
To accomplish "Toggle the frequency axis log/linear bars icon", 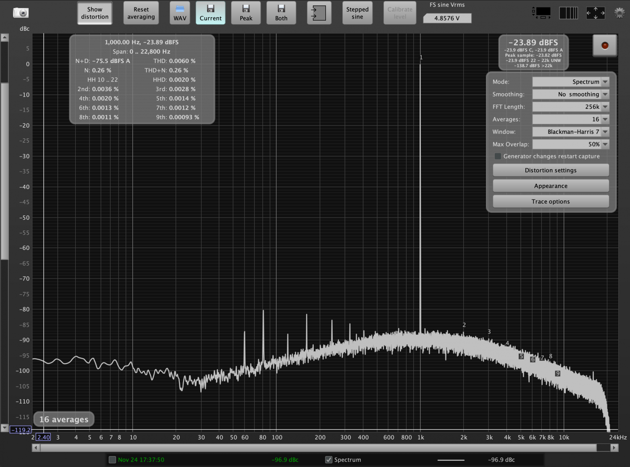I will 569,13.
